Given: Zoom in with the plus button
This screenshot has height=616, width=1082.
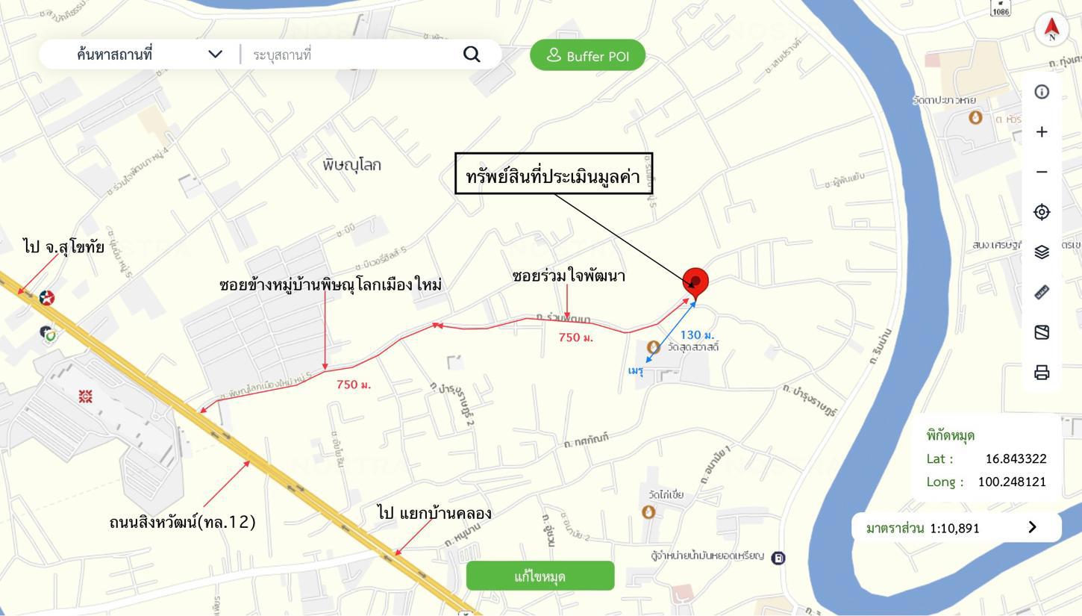Looking at the screenshot, I should (x=1042, y=132).
